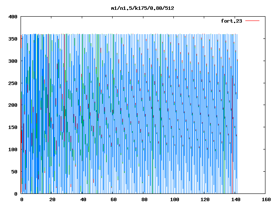Click the y-axis label 300

click(13, 61)
